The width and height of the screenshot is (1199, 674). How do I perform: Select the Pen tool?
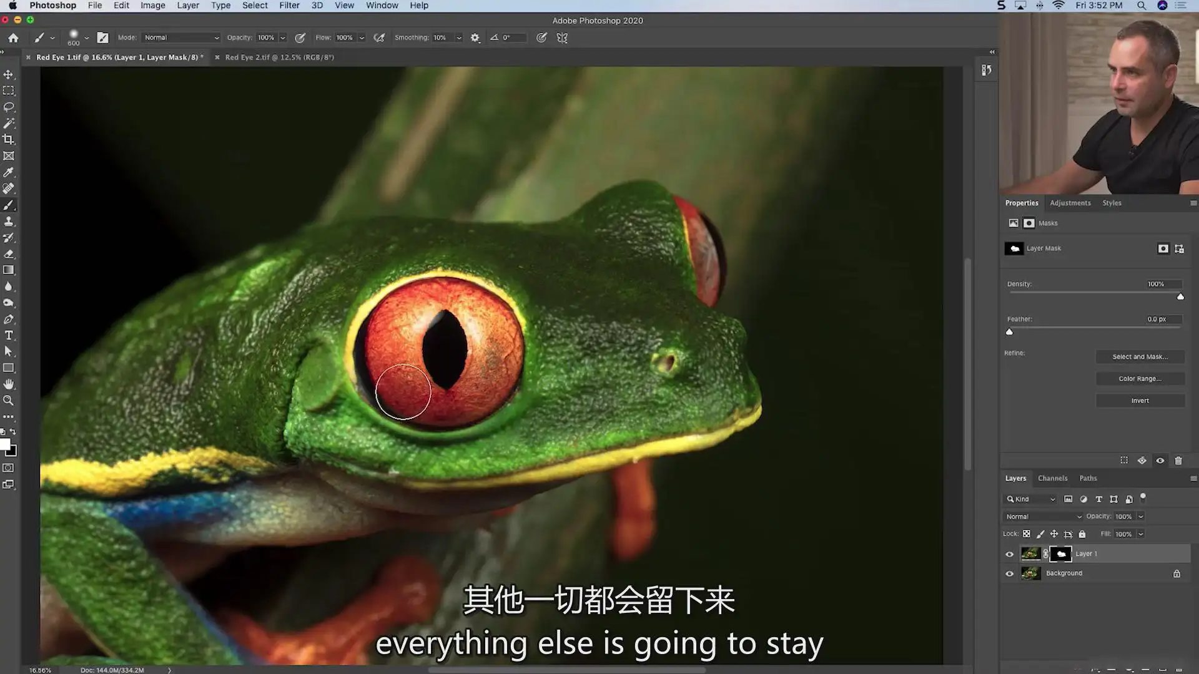pos(9,319)
